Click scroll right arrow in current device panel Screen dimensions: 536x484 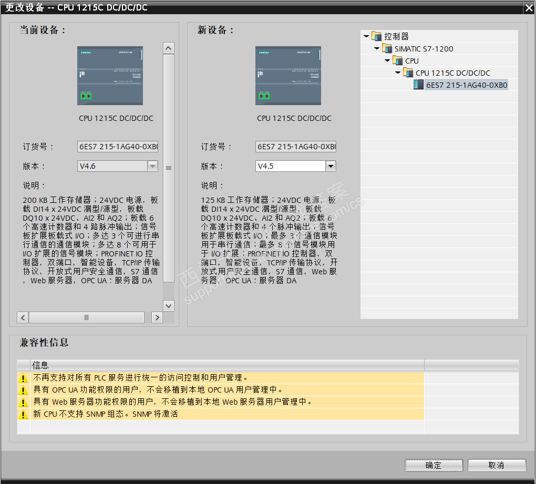157,317
